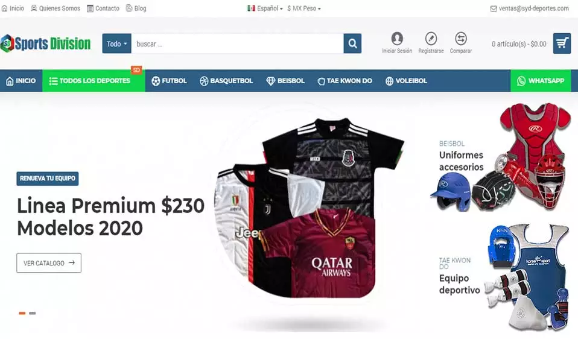Open WhatsApp chat from navigation bar
The image size is (578, 339).
[541, 81]
